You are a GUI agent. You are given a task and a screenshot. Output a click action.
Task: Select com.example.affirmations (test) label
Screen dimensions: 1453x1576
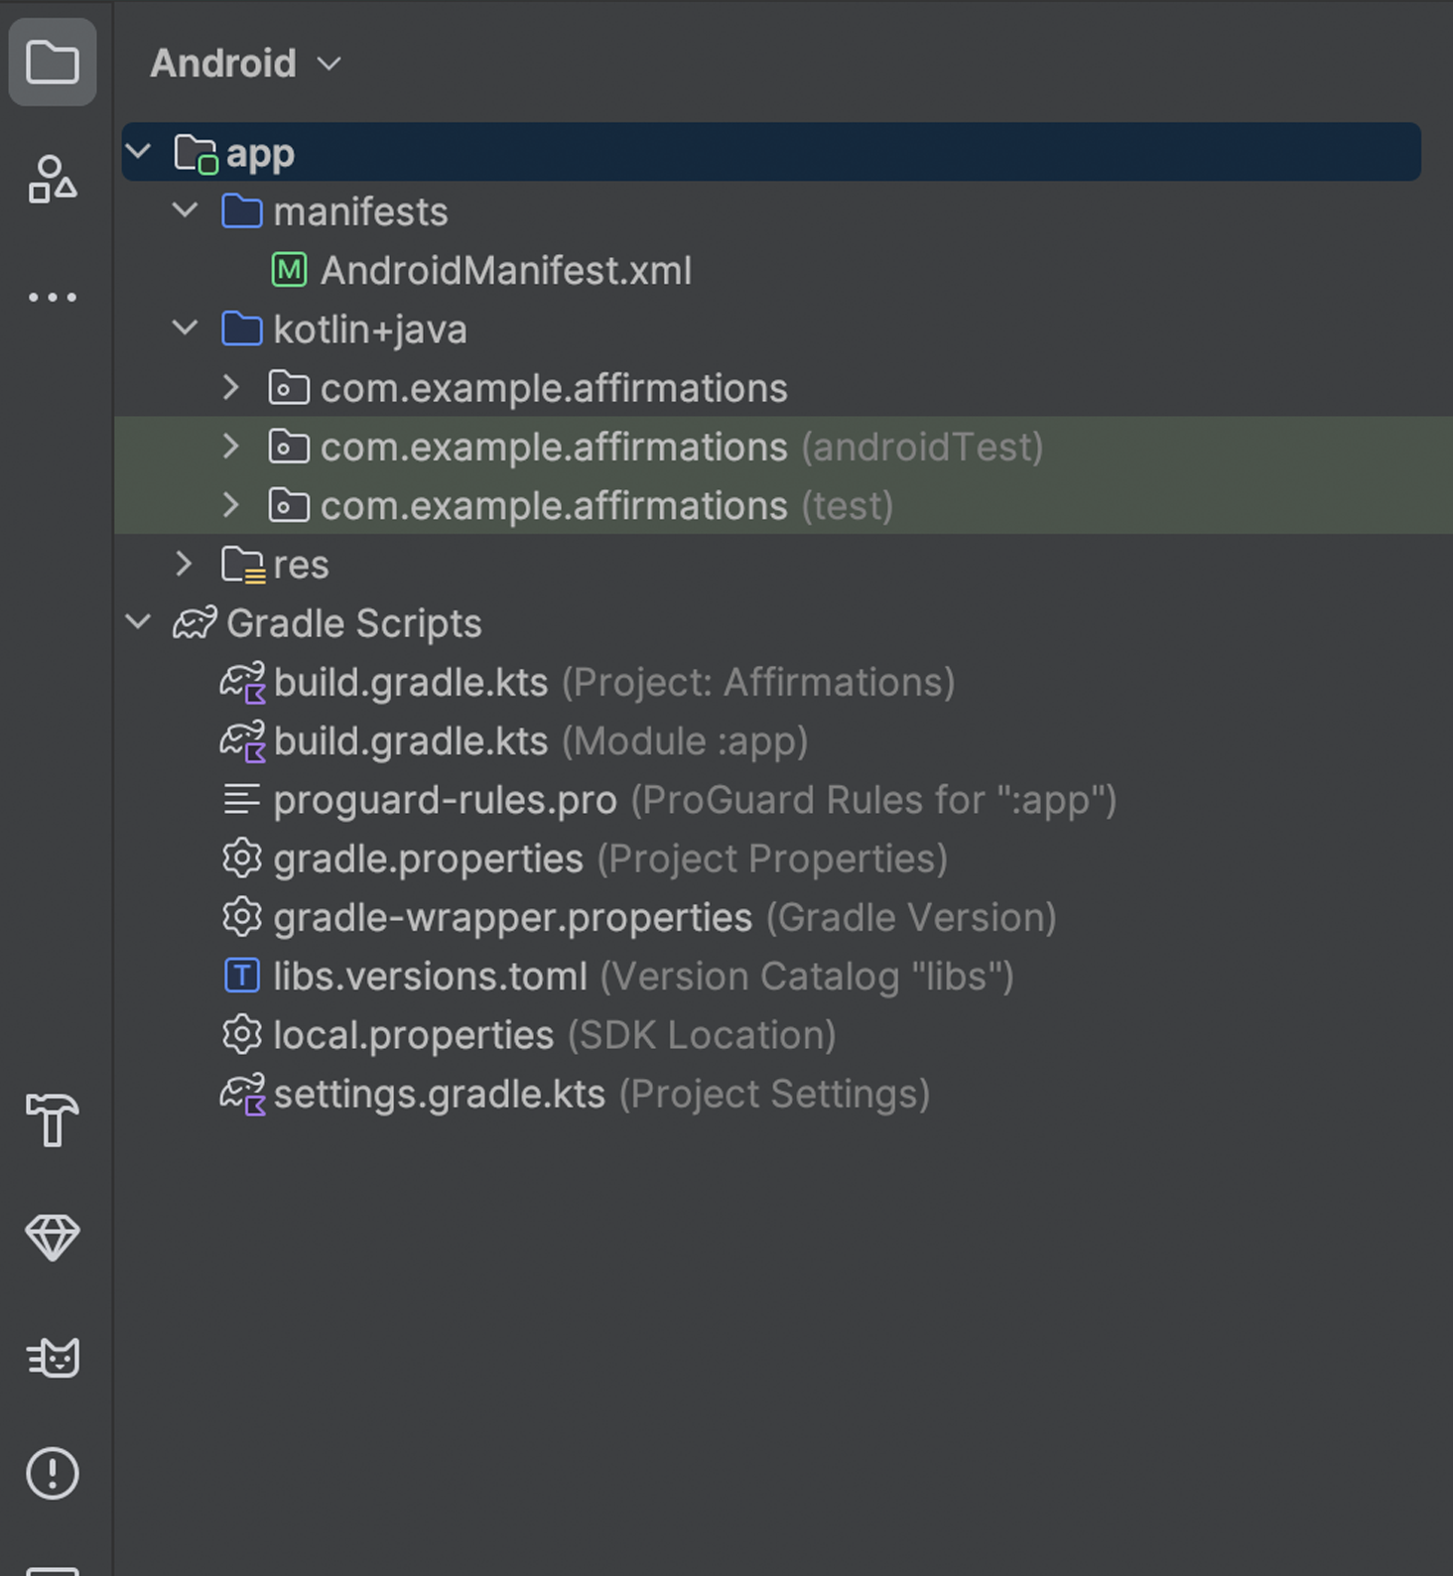click(x=607, y=506)
